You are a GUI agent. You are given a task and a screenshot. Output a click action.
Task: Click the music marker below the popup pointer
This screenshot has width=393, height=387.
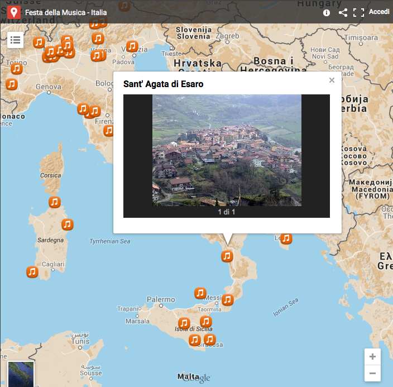coord(227,256)
